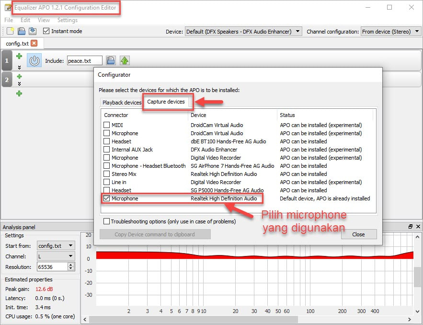Check the MIDI DroidCam Virtual Audio checkbox

106,125
